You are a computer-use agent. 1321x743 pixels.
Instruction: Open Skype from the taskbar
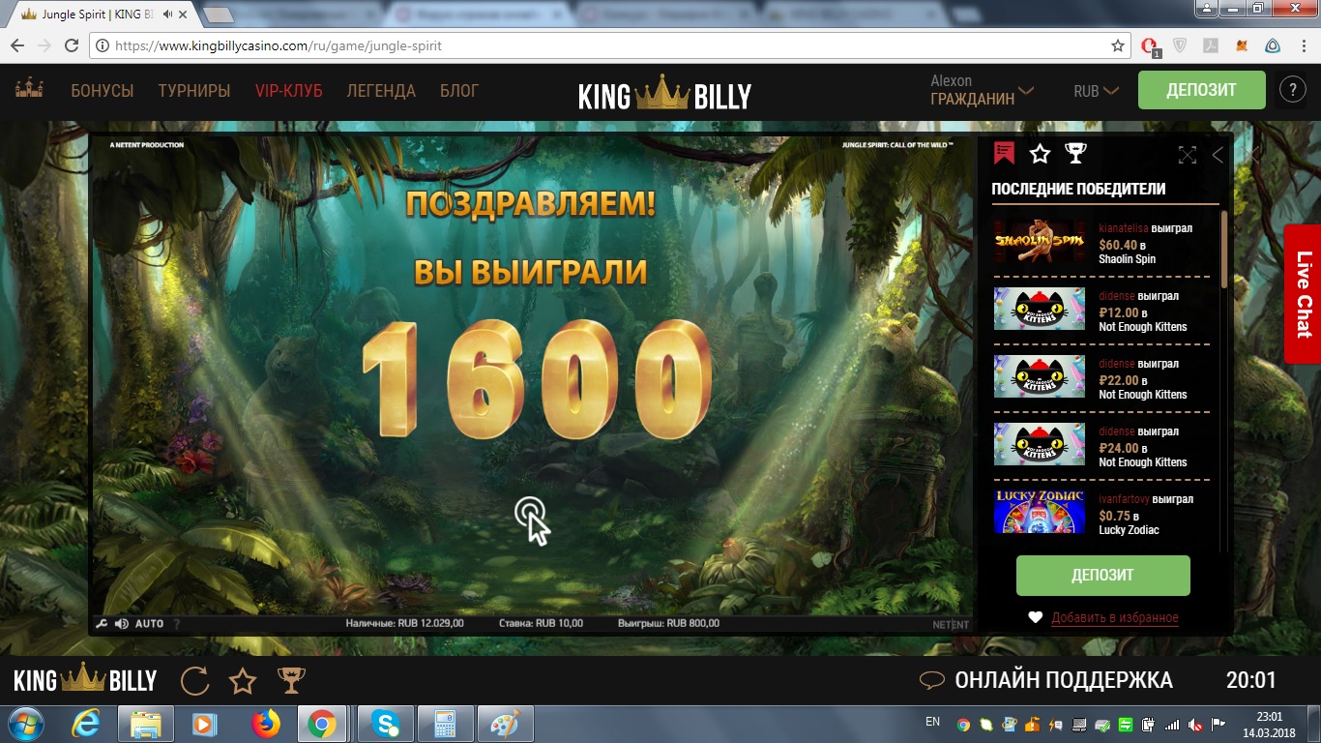[x=386, y=724]
